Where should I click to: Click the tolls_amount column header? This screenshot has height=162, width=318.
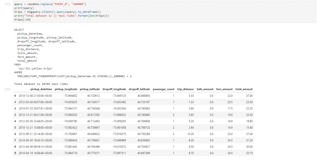[205, 89]
